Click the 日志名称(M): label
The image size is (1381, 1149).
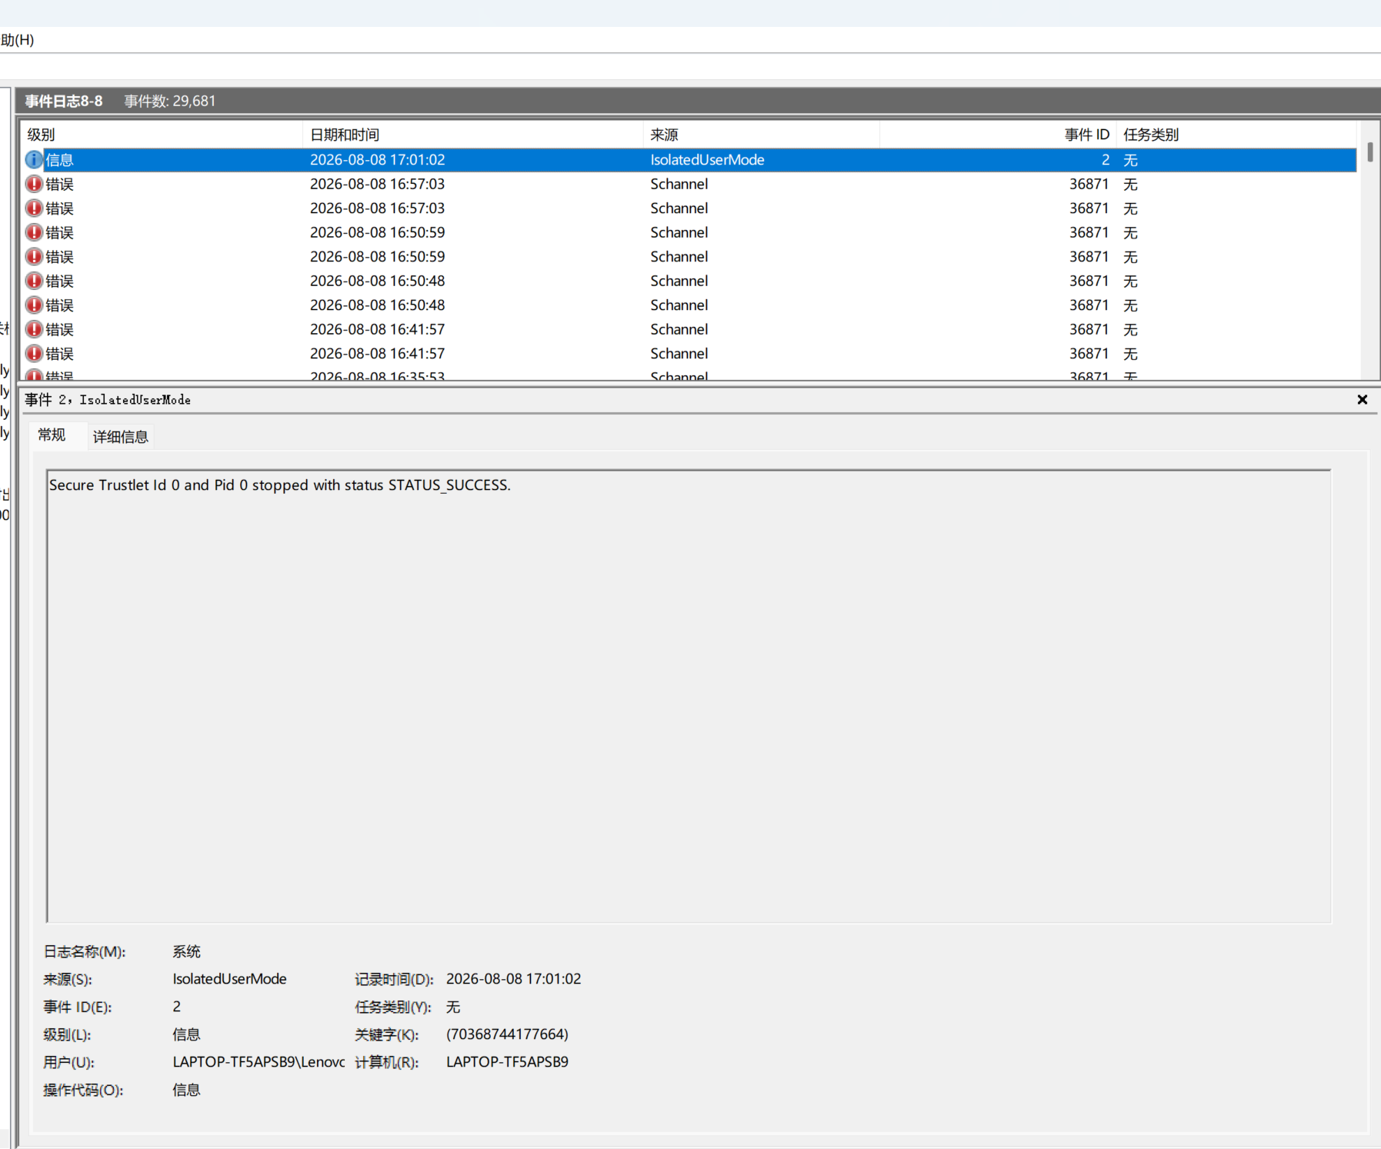(x=85, y=952)
